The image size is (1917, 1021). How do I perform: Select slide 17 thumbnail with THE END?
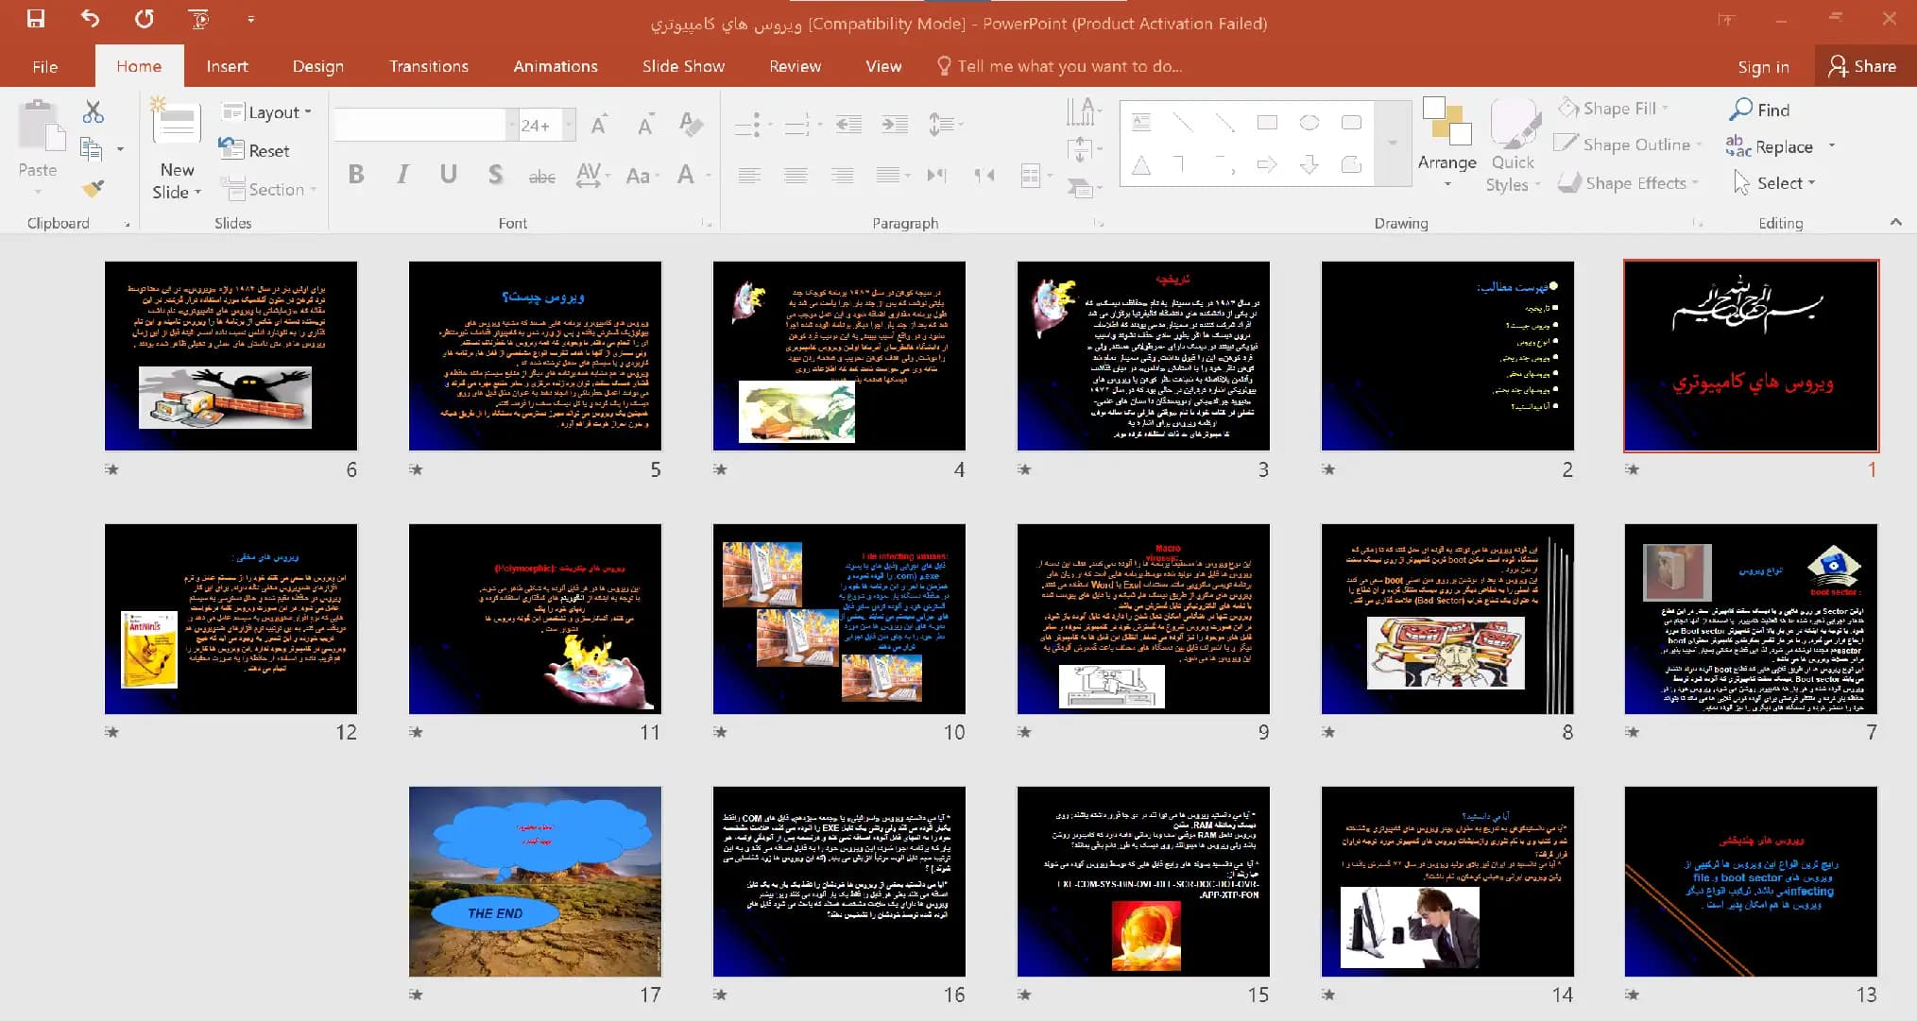tap(535, 881)
